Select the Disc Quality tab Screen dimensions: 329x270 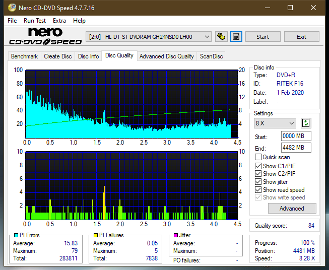pyautogui.click(x=119, y=55)
